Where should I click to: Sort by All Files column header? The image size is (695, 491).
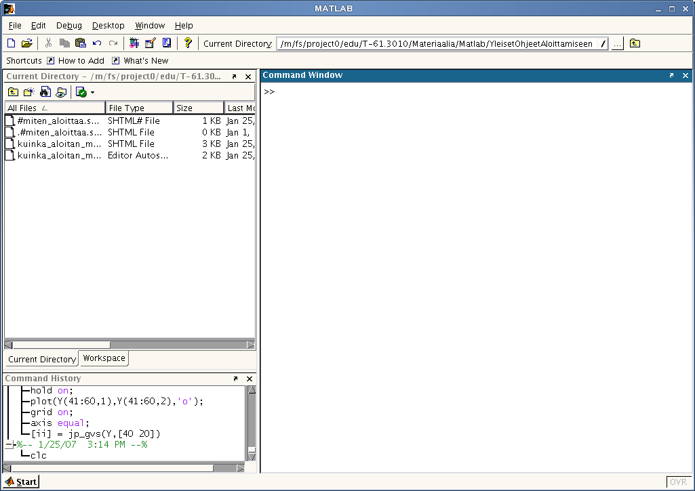(x=54, y=108)
